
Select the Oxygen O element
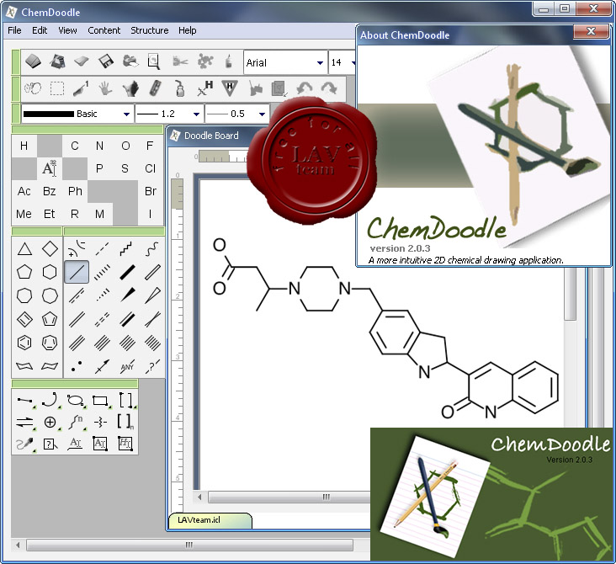125,146
